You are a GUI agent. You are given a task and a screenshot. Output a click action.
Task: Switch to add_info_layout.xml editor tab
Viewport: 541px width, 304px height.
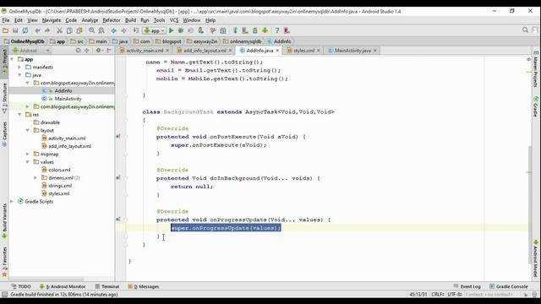click(x=205, y=51)
